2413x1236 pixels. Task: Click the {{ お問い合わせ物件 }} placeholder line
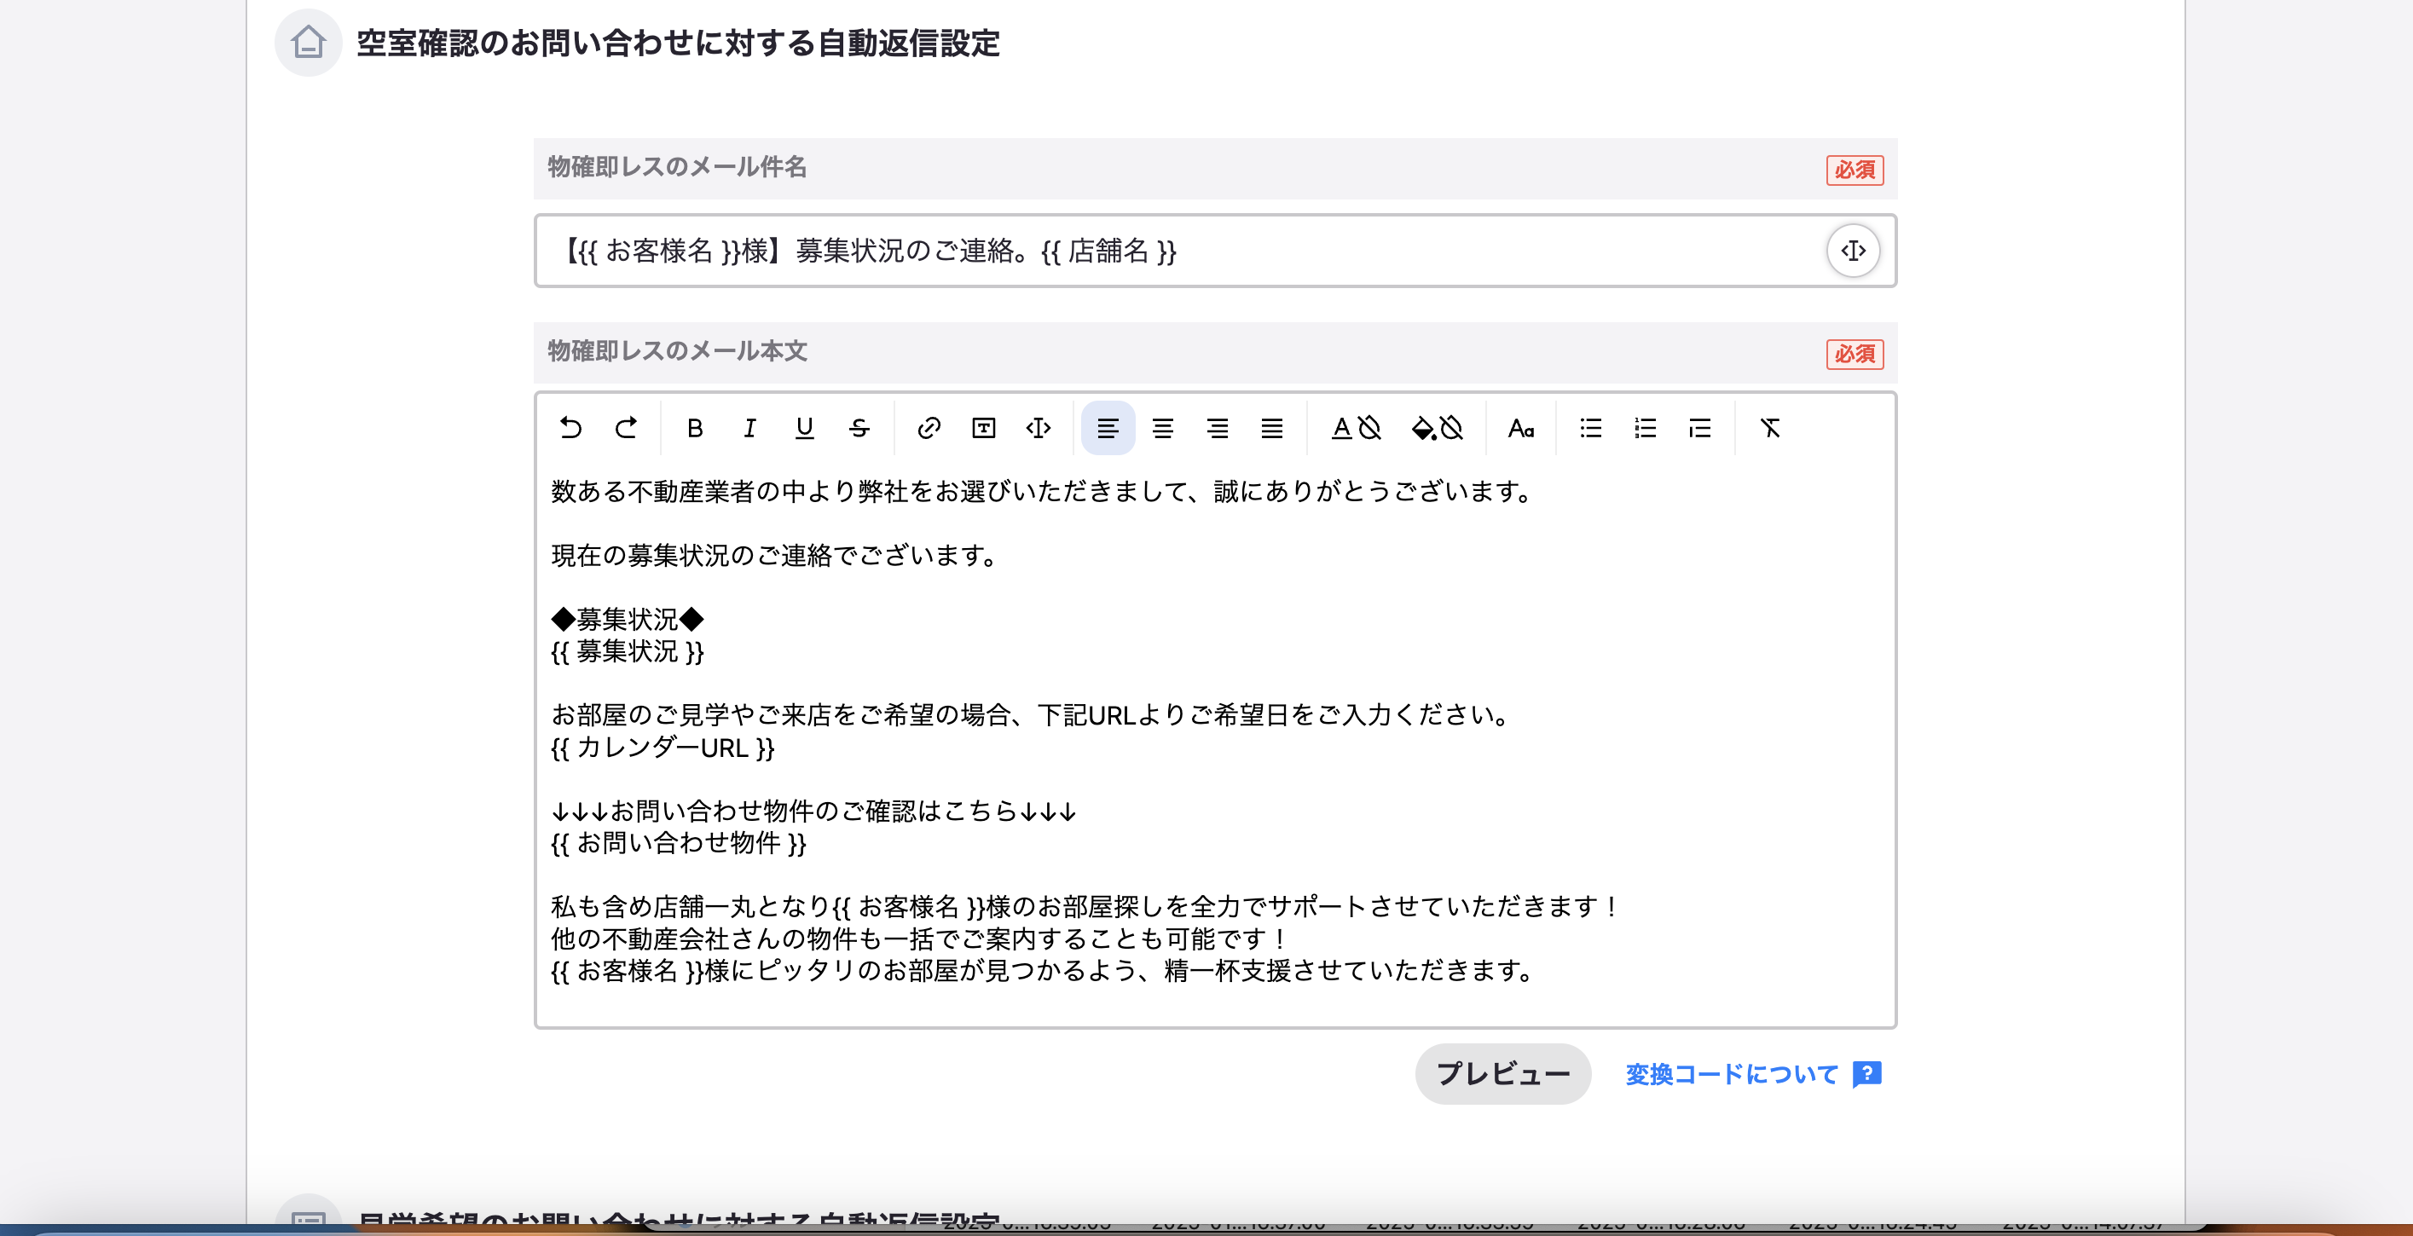[679, 844]
